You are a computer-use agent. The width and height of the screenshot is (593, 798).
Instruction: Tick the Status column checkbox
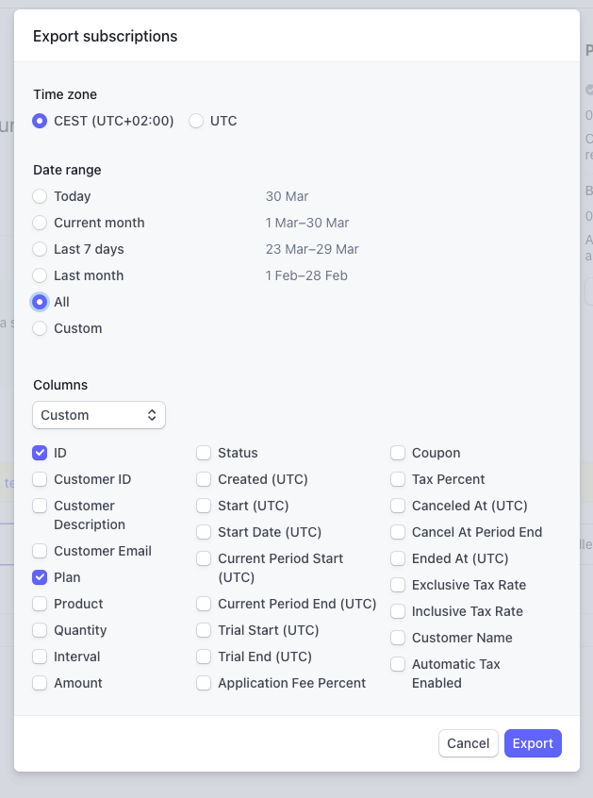pyautogui.click(x=204, y=453)
